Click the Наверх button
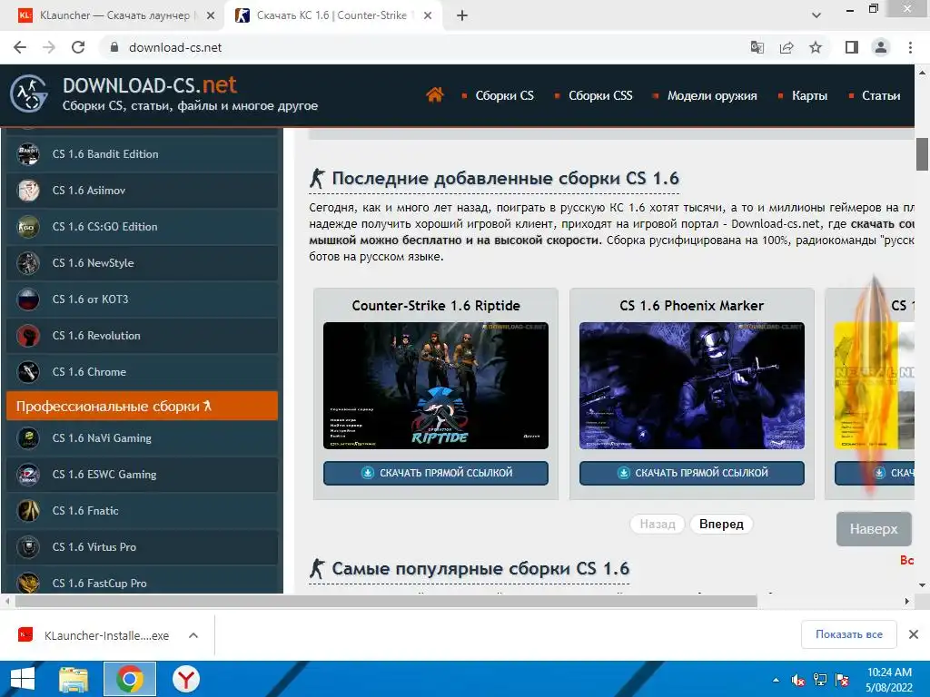The height and width of the screenshot is (697, 930). click(x=874, y=529)
